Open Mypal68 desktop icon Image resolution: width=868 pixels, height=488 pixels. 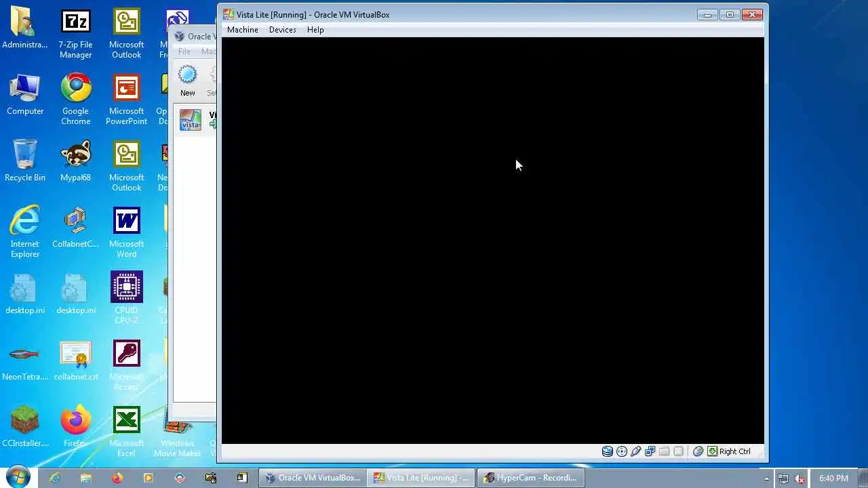pos(75,161)
